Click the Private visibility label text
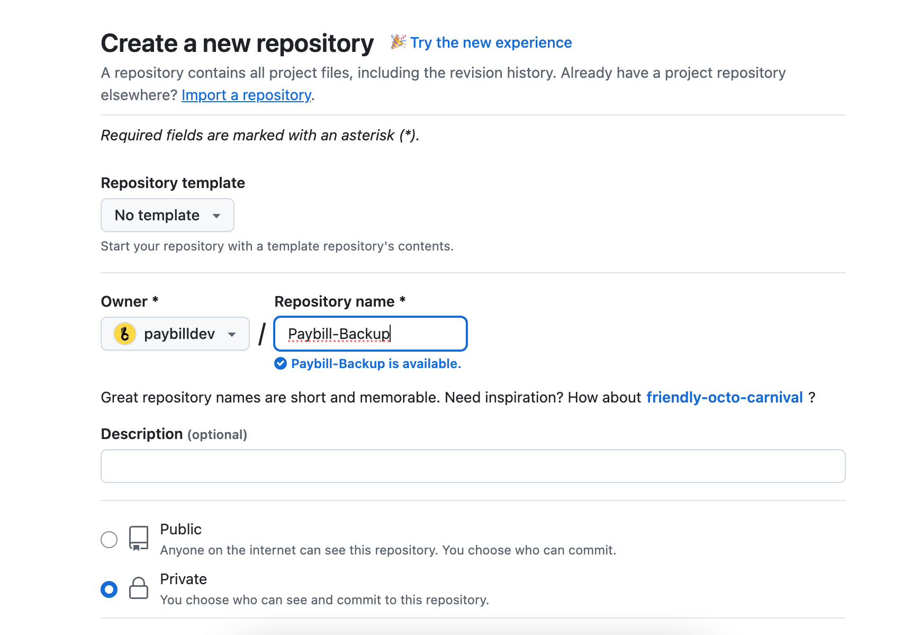This screenshot has height=635, width=920. [183, 579]
